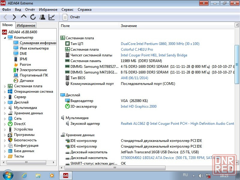The image size is (240, 180).
Task: Expand Сеть tree node
Action: [x=5, y=118]
